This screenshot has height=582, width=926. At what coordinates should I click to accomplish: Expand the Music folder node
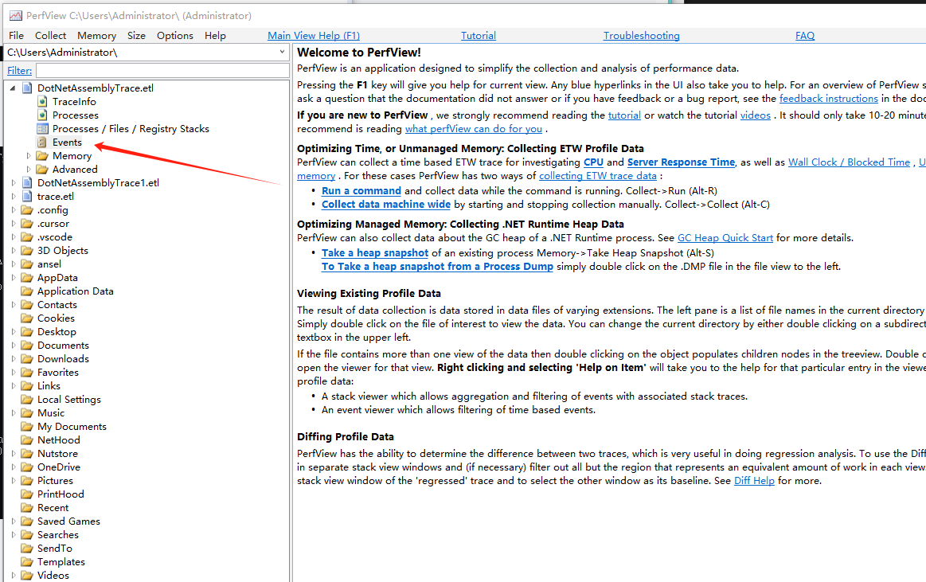point(14,413)
